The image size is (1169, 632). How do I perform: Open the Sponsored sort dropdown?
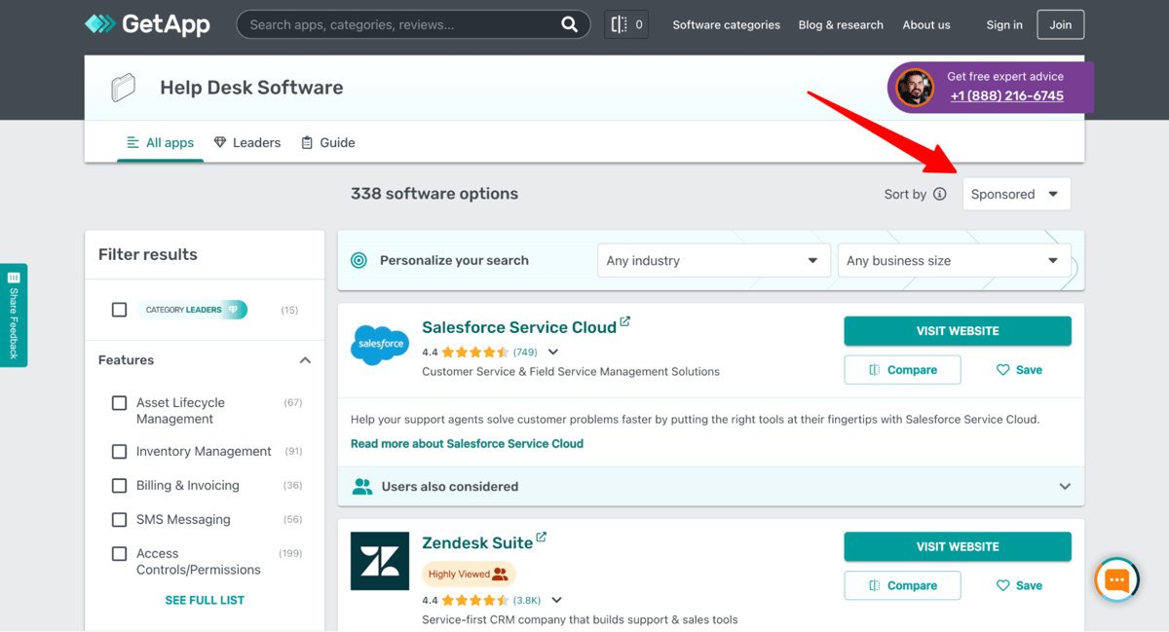(x=1016, y=194)
